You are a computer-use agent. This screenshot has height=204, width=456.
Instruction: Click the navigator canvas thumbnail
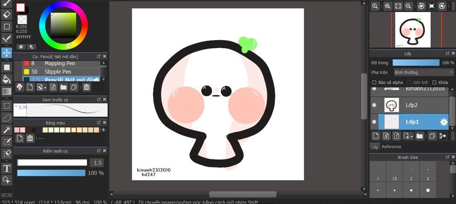click(413, 30)
